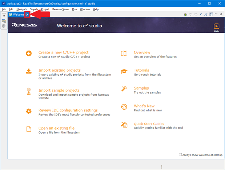Open the Project menu
Image resolution: width=225 pixels, height=170 pixels.
[45, 9]
